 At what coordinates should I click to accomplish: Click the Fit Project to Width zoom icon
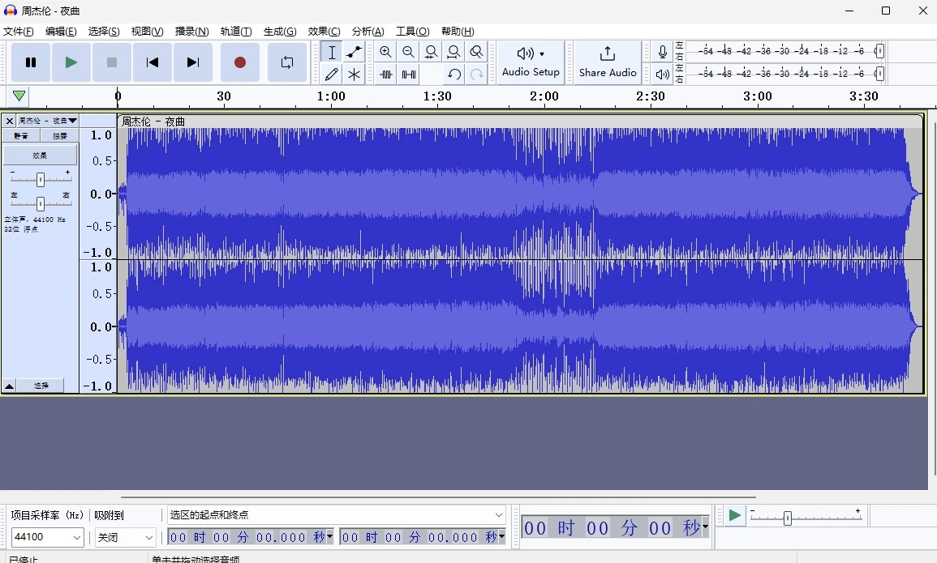(453, 52)
